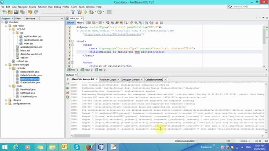Screen dimensions: 269x151
Task: Click the Shift Line Left icon
Action: (x=147, y=23)
